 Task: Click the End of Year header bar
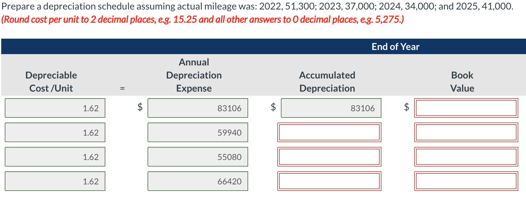tap(395, 46)
